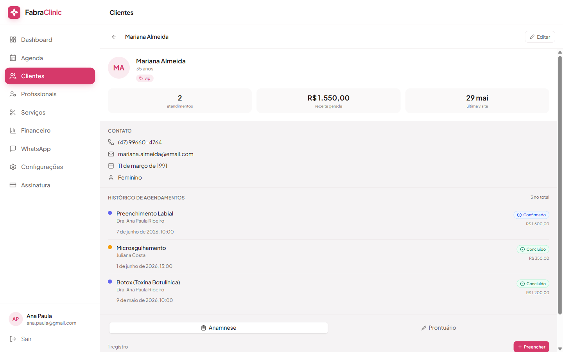Click the phone number (47) 99660-4764
The height and width of the screenshot is (352, 563).
pos(140,142)
